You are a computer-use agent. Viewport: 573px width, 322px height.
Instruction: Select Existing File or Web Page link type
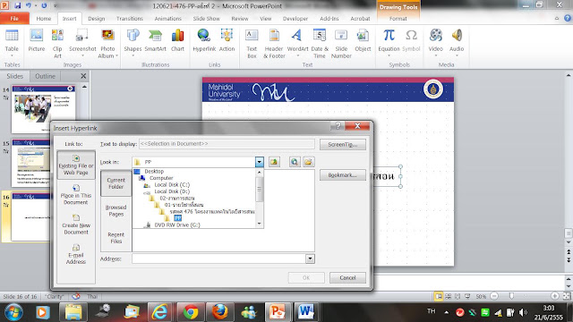pos(76,165)
